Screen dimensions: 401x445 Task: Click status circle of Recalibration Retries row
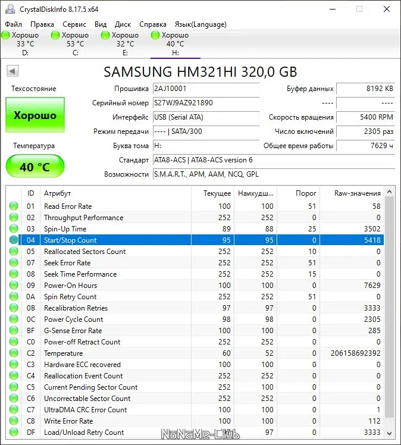pos(14,308)
